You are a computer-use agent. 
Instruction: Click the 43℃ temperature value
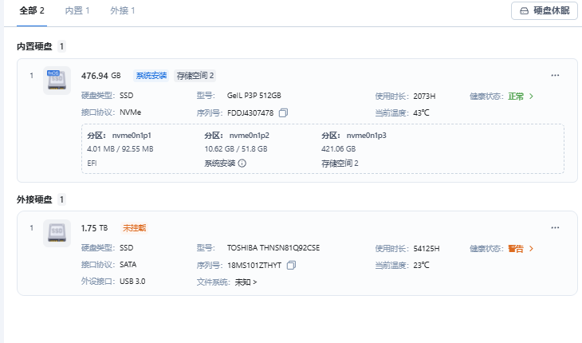pos(421,112)
